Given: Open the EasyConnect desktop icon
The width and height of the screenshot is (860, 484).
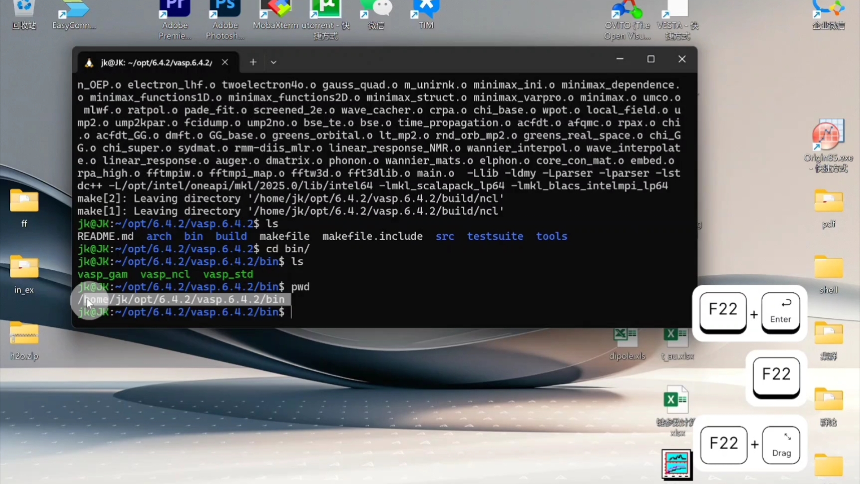Looking at the screenshot, I should (74, 13).
